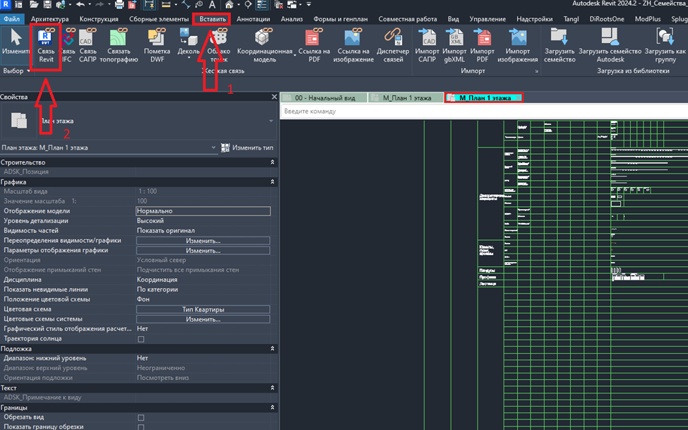This screenshot has width=688, height=430.
Task: Open the DiRootsOne ribbon tab
Action: click(x=607, y=19)
